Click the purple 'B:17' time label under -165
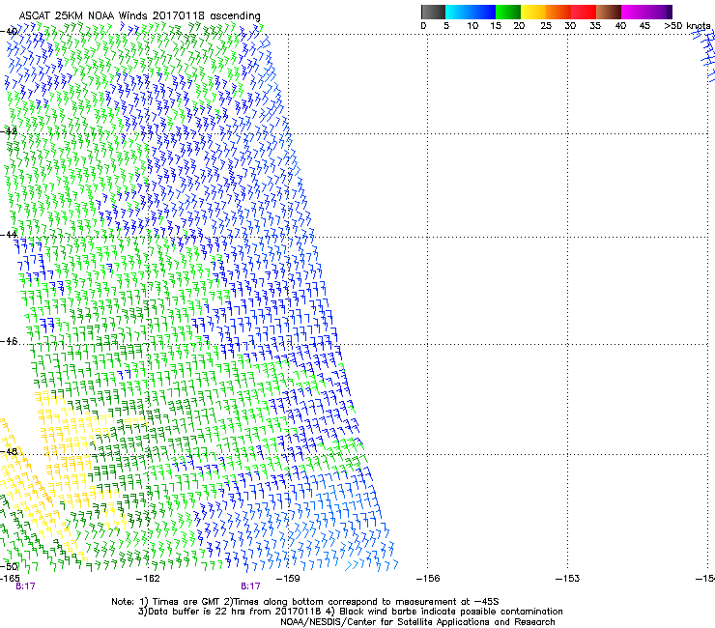This screenshot has width=715, height=628. (x=25, y=586)
